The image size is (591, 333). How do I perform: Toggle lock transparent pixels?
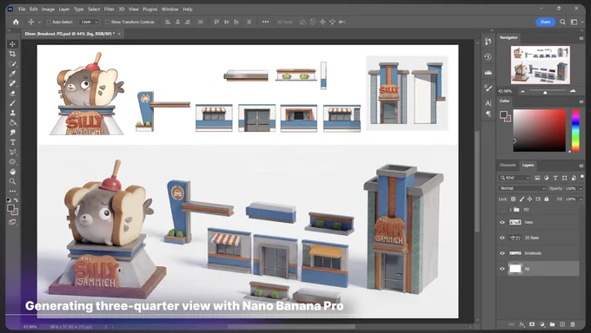coord(513,199)
